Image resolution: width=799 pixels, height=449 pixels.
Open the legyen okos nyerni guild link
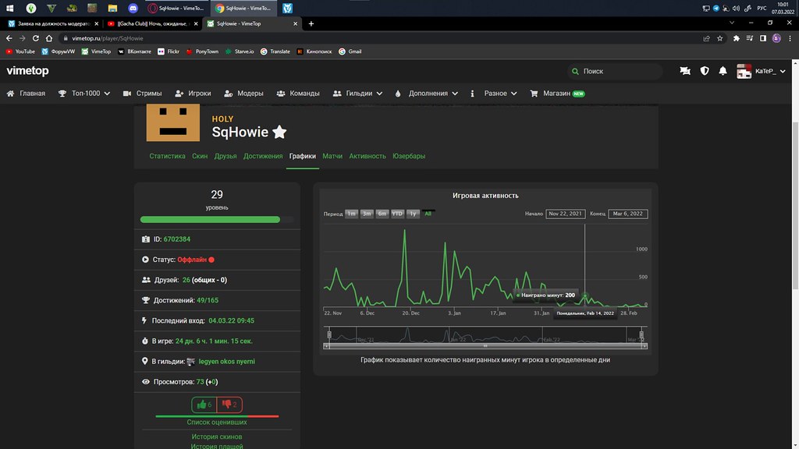226,362
